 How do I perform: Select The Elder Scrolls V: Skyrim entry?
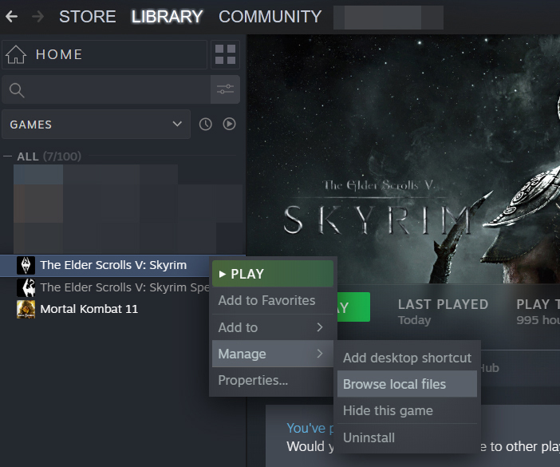(105, 266)
